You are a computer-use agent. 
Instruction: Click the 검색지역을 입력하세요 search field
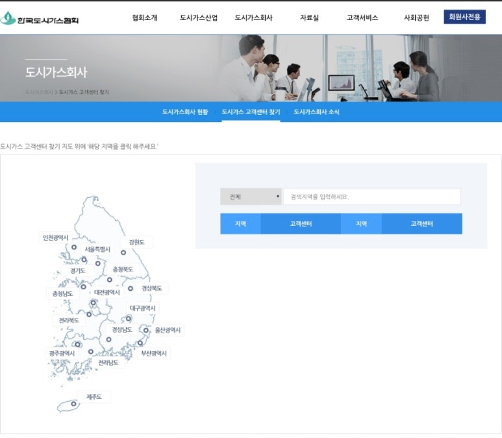point(372,197)
